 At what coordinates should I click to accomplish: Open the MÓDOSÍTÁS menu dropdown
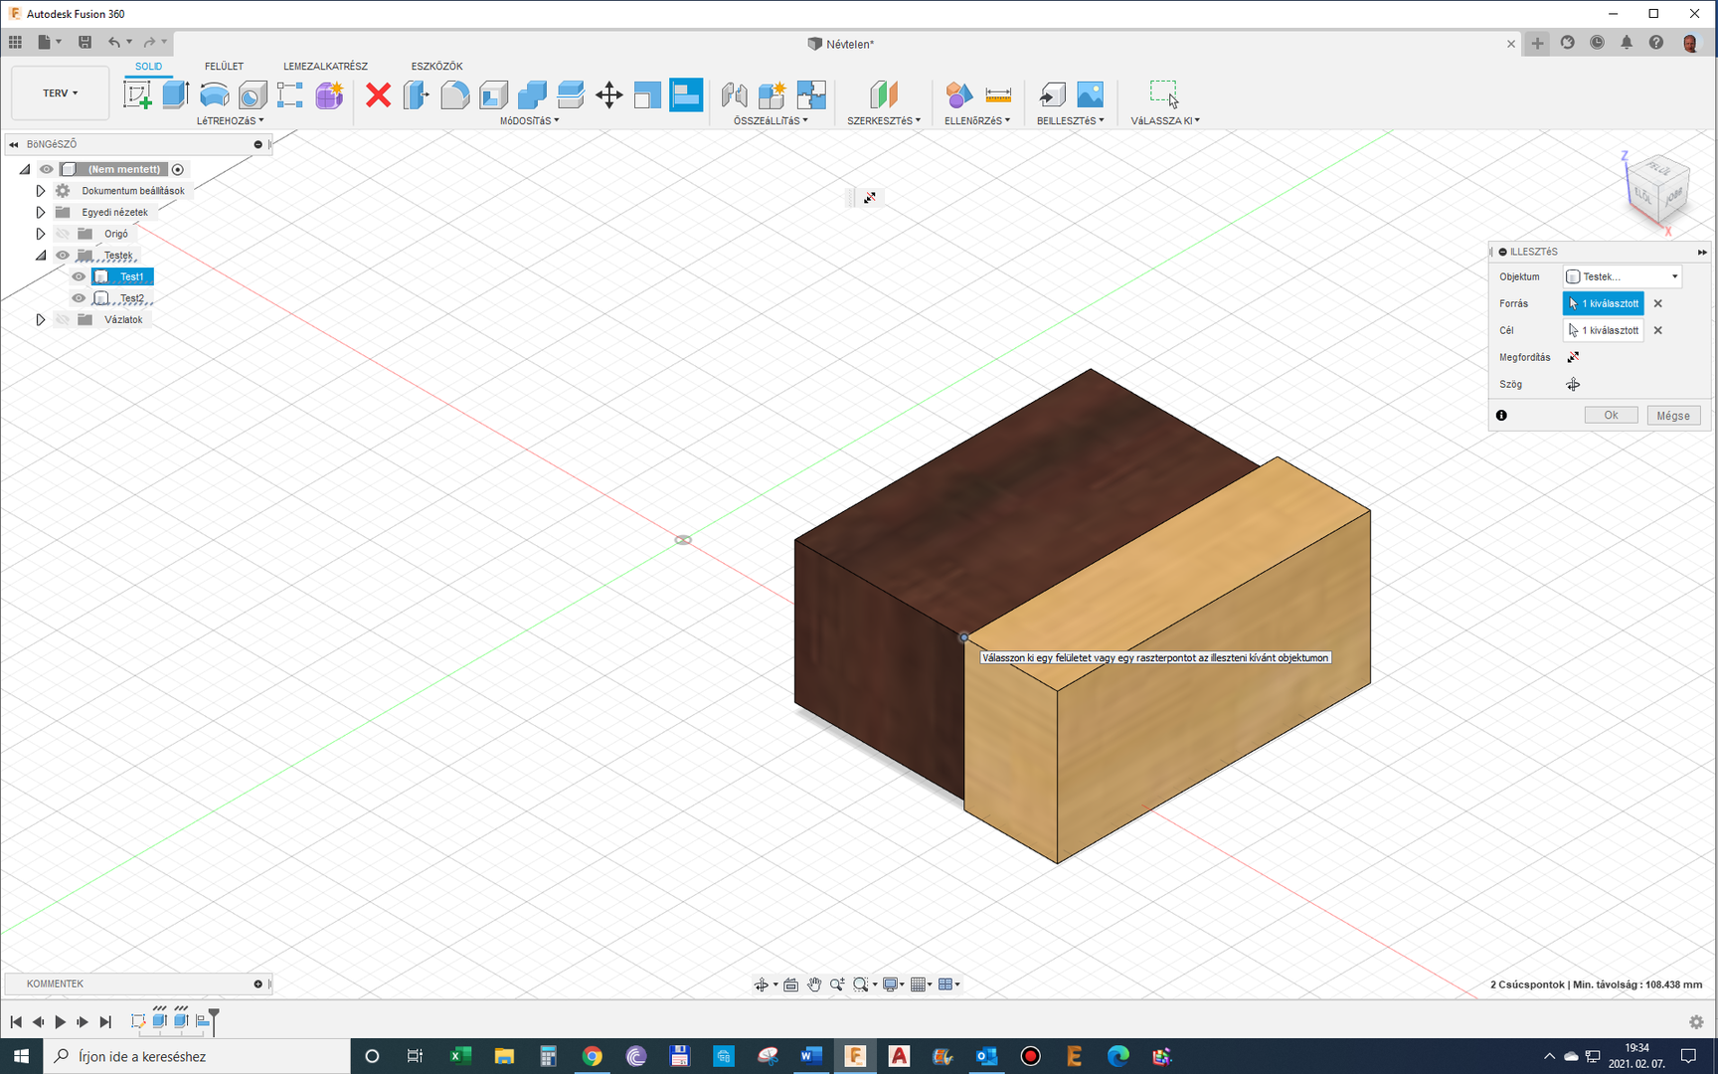[x=529, y=120]
